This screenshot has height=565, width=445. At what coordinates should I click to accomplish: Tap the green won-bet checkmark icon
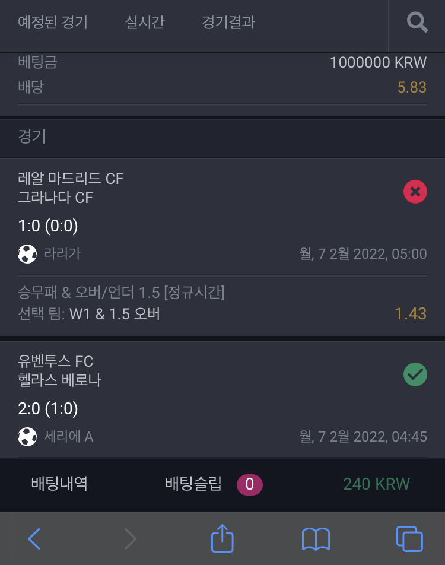(x=415, y=374)
